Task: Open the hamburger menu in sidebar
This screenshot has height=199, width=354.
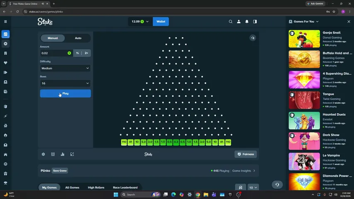Action: [5, 22]
